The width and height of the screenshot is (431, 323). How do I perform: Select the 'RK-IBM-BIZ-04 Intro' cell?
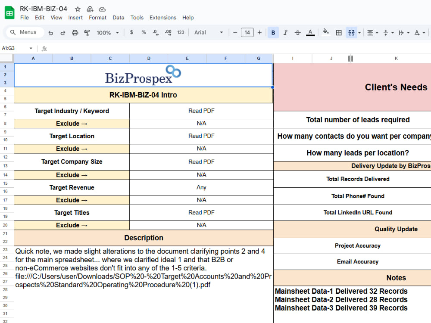[x=143, y=95]
